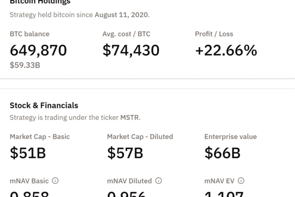
Task: Click the Stock & Financials heading
Action: 44,105
